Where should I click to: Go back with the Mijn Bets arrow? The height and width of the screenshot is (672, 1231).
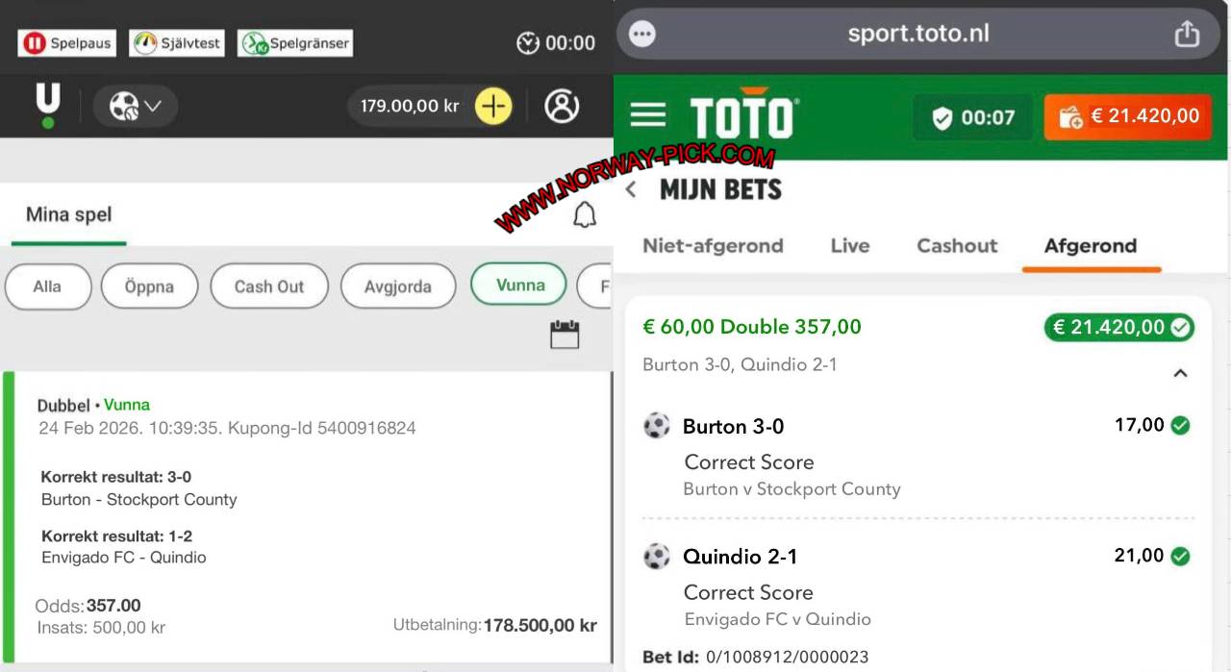pos(631,189)
